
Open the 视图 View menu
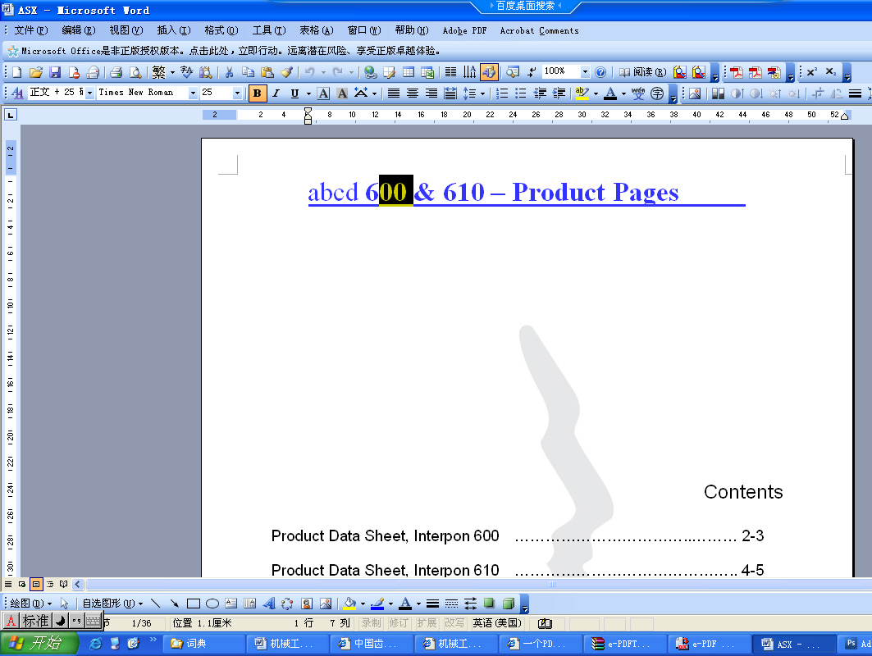(126, 30)
